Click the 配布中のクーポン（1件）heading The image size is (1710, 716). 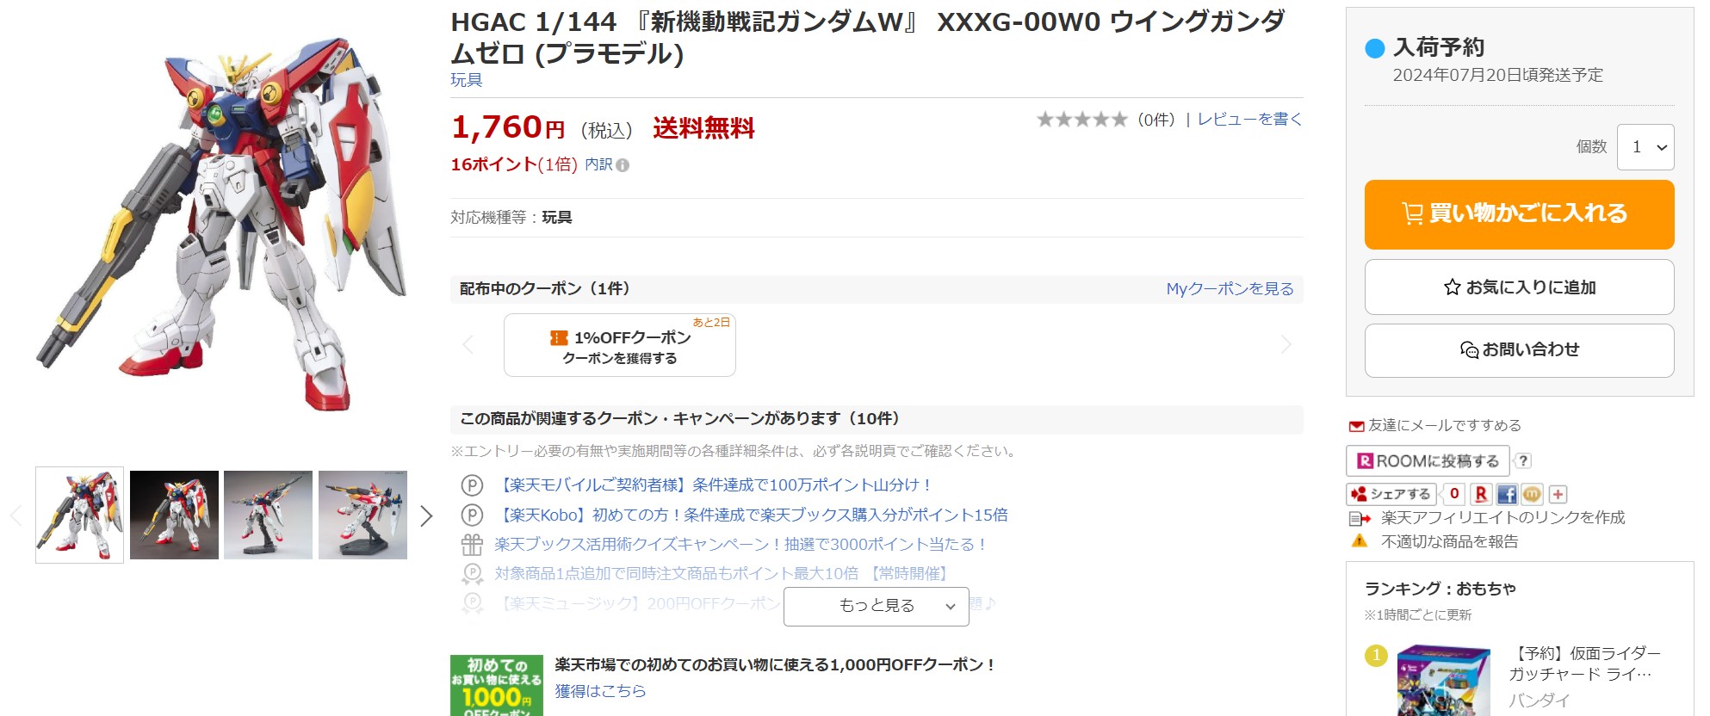pyautogui.click(x=545, y=289)
